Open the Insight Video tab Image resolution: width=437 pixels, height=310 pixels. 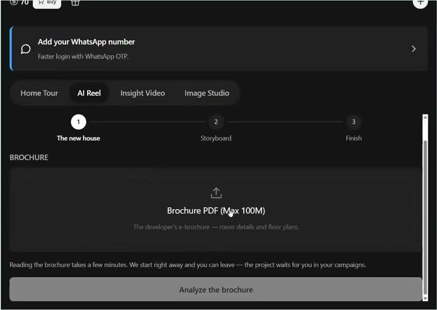click(143, 93)
